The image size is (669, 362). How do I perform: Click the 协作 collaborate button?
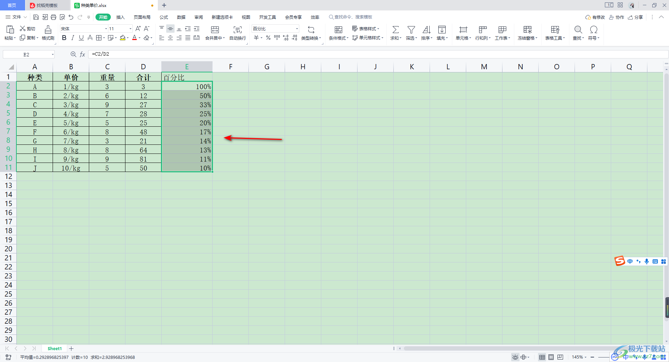pyautogui.click(x=616, y=17)
